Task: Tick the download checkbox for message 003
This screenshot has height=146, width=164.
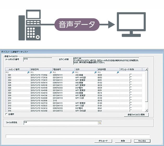Action: tap(131, 80)
